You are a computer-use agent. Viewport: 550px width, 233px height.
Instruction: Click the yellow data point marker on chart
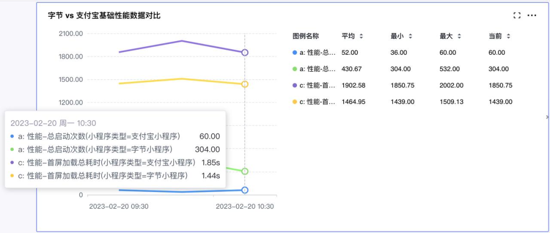pos(245,84)
